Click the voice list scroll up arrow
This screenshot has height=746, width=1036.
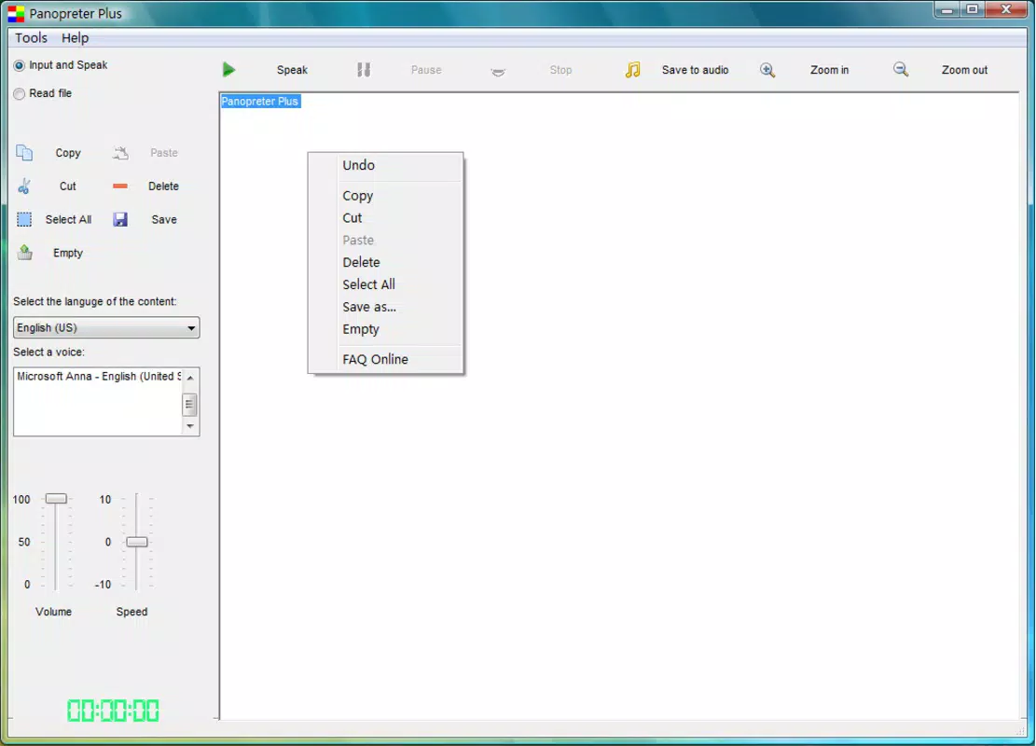(x=190, y=378)
